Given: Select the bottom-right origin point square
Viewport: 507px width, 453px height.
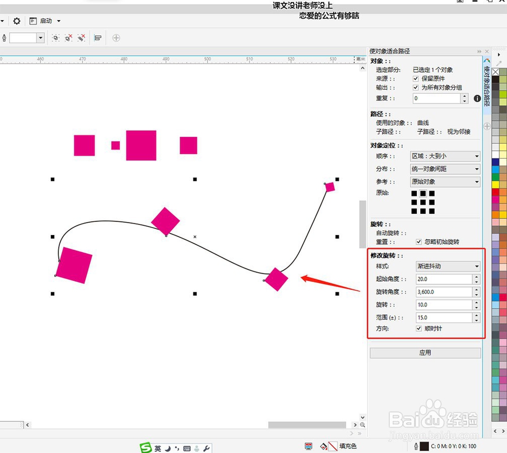Looking at the screenshot, I should click(432, 211).
